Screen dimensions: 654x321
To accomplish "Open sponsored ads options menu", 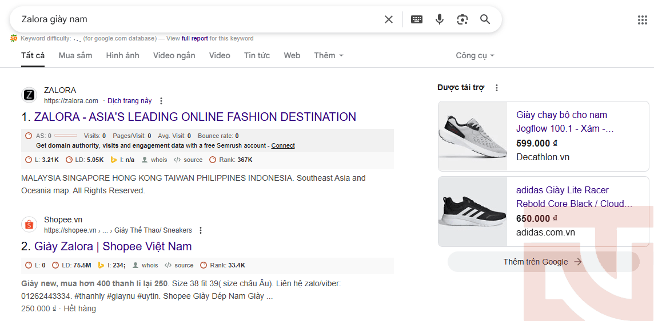I will tap(496, 88).
